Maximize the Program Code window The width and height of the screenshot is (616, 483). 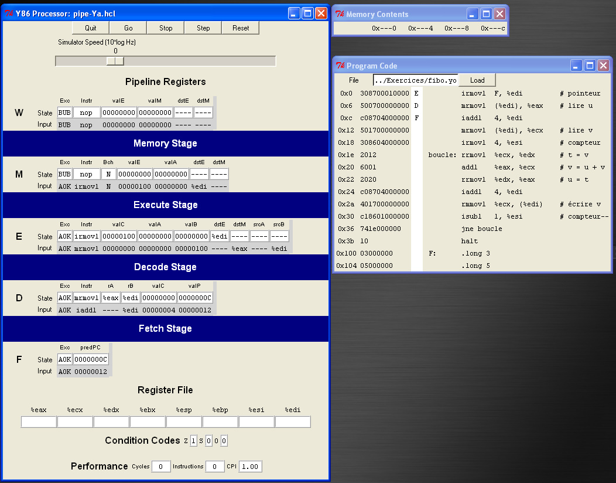[590, 66]
